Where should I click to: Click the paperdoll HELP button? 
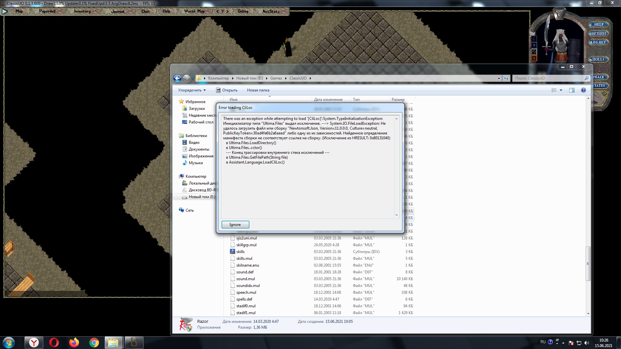(599, 25)
